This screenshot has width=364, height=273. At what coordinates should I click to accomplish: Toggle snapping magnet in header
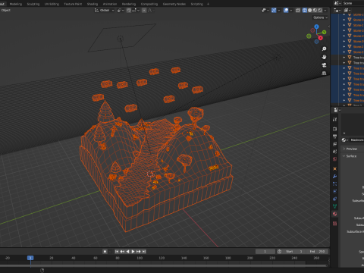tap(129, 11)
